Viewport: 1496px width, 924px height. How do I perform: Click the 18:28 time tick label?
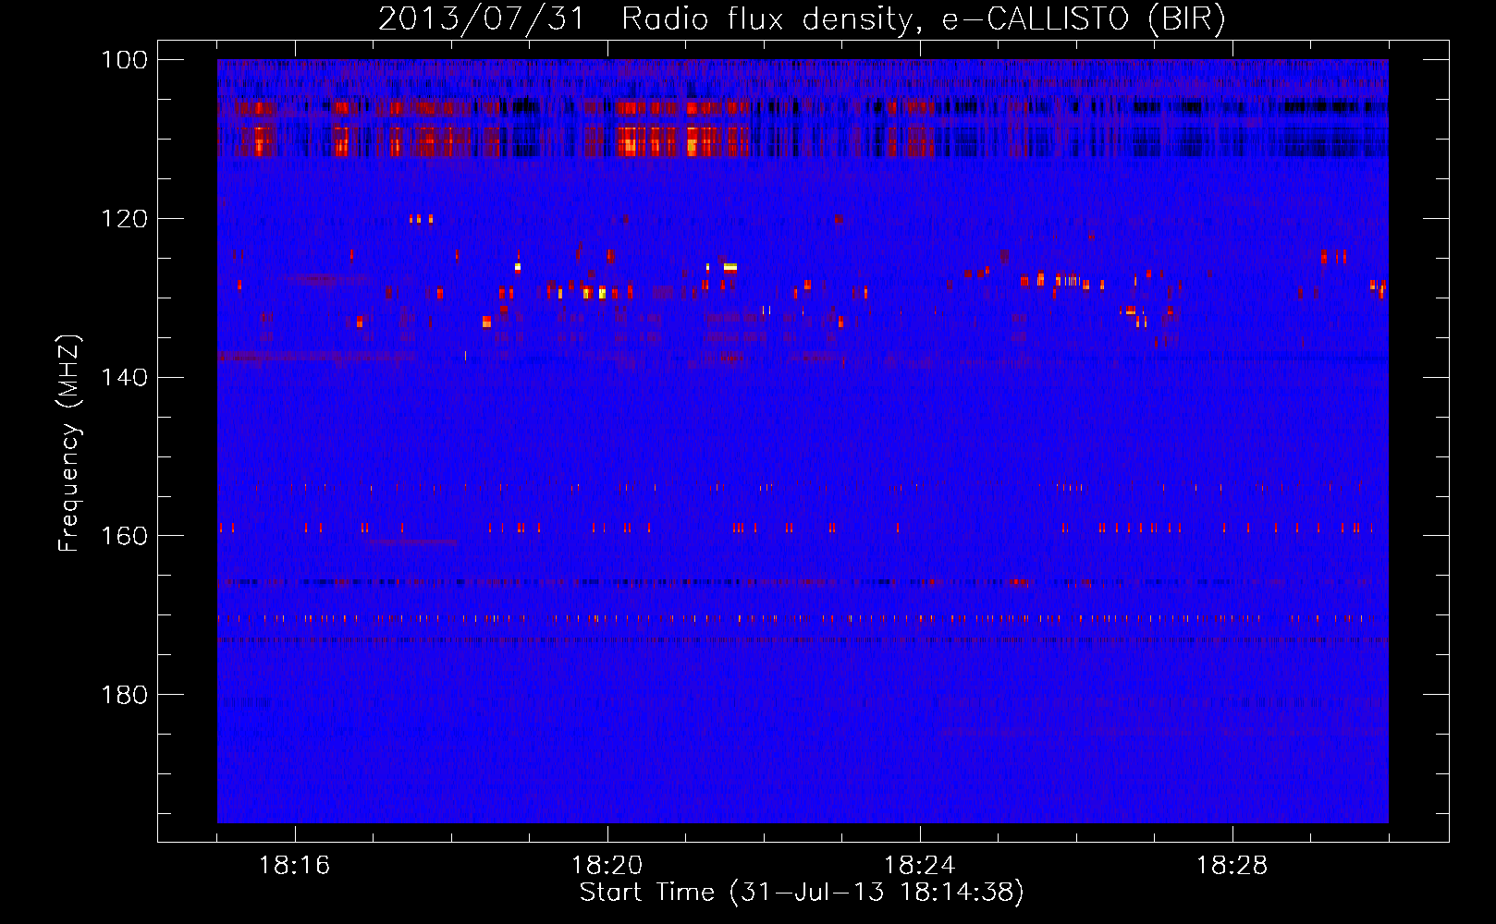[1232, 866]
